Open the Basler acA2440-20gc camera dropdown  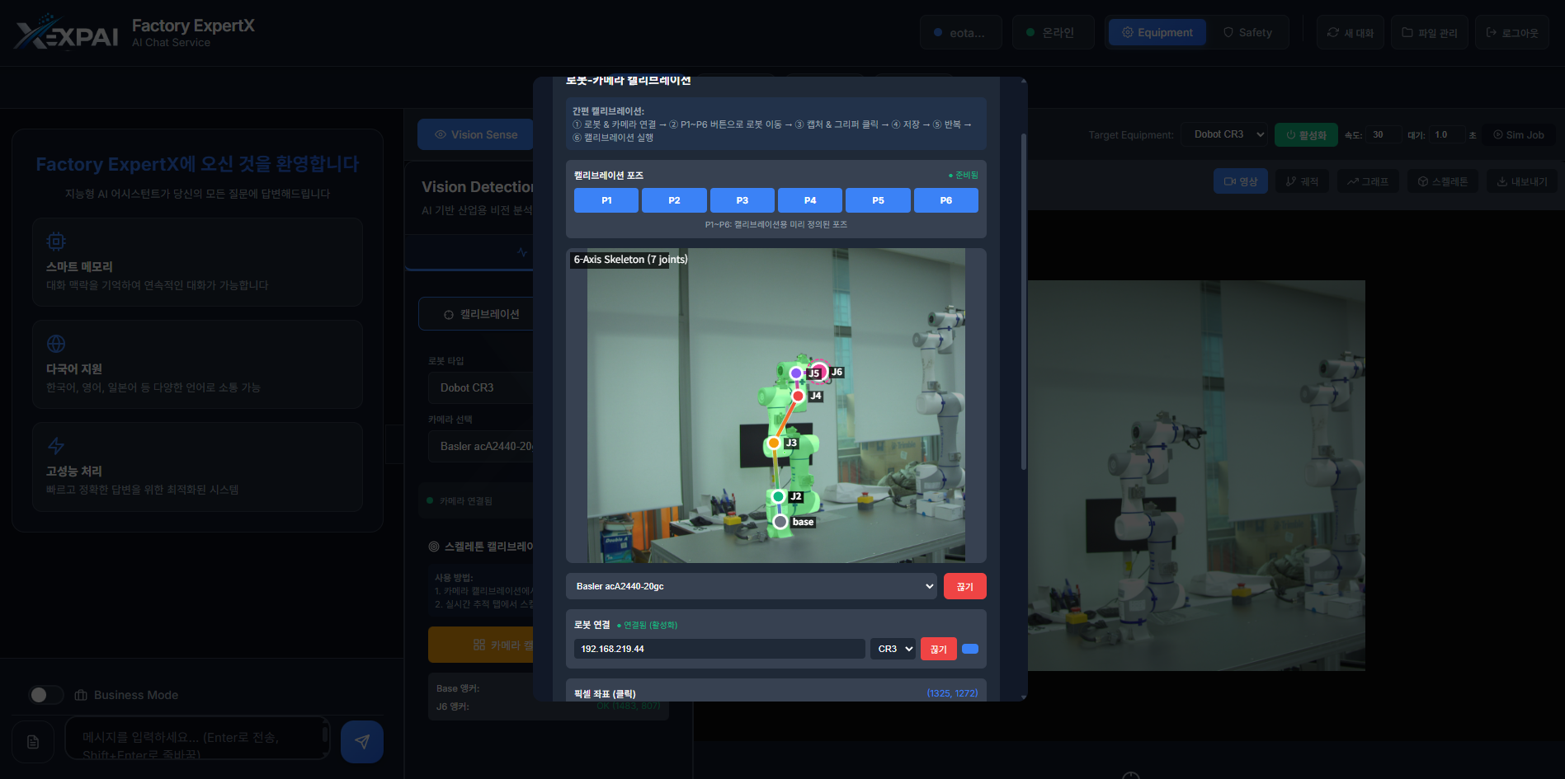[752, 586]
